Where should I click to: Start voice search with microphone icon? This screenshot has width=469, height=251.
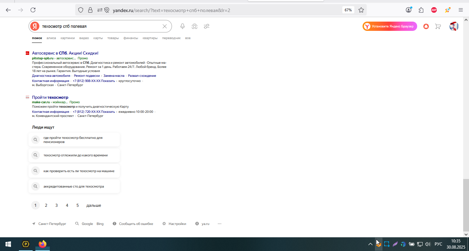pyautogui.click(x=182, y=26)
